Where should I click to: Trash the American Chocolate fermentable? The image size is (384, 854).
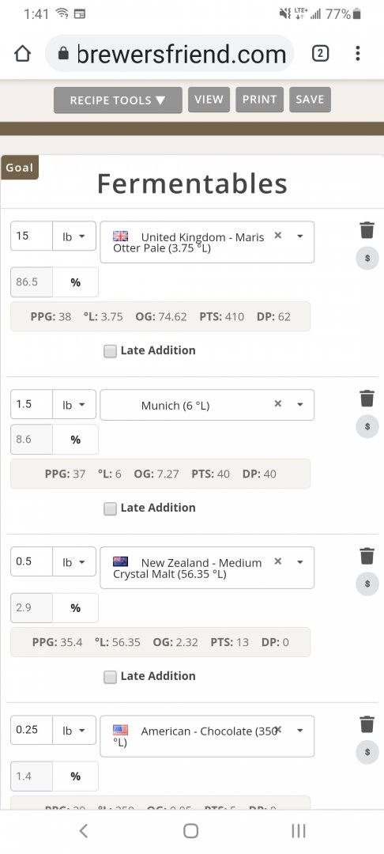tap(367, 724)
